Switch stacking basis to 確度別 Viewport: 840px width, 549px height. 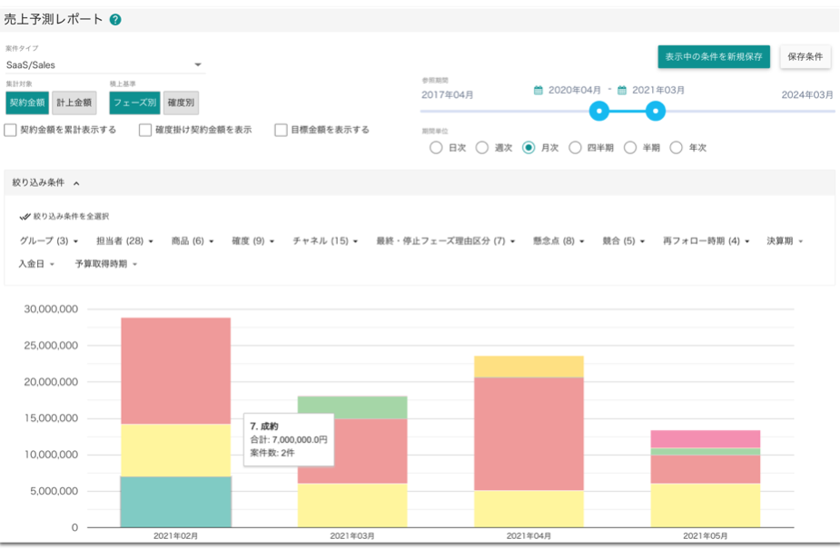click(182, 103)
